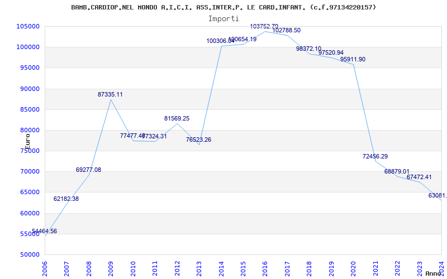This screenshot has width=447, height=279.
Task: Click the y-axis value 80000
Action: pos(30,131)
